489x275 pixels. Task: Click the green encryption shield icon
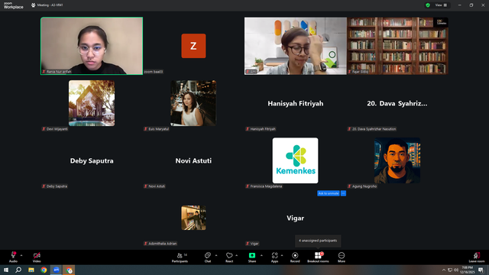[428, 5]
